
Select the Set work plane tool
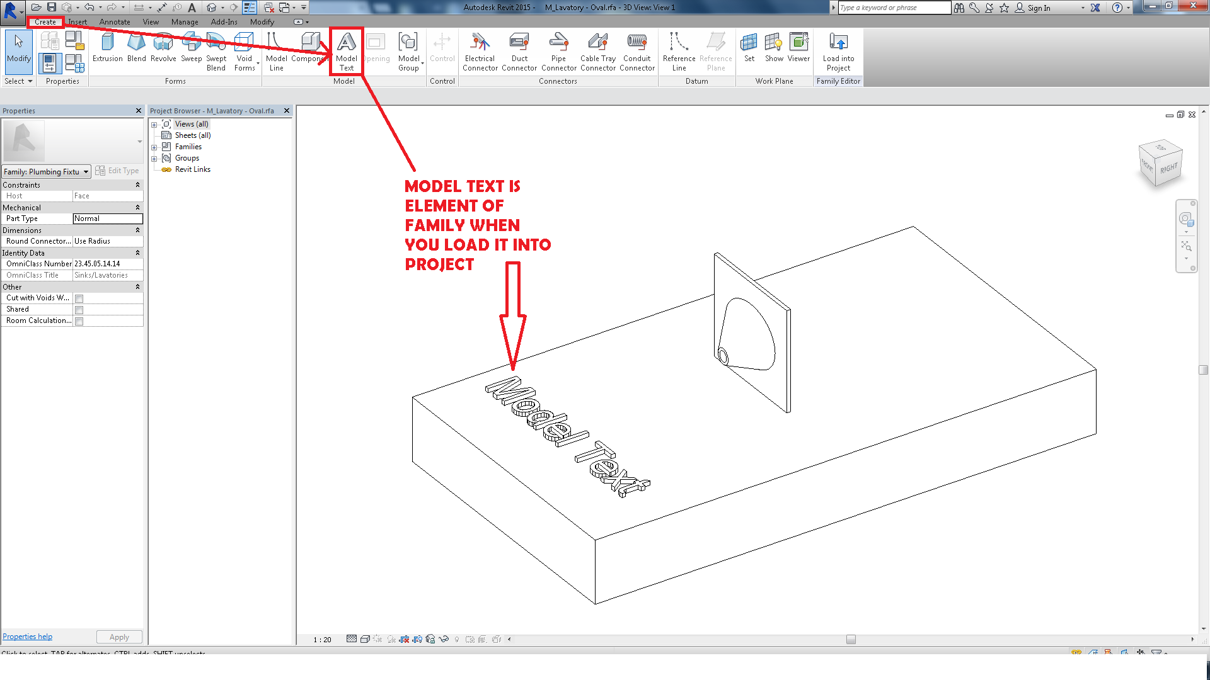tap(749, 50)
